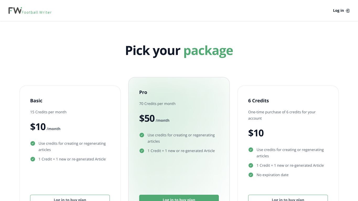Click Basic plan's second green checkmark icon
The image size is (358, 201).
click(x=33, y=159)
